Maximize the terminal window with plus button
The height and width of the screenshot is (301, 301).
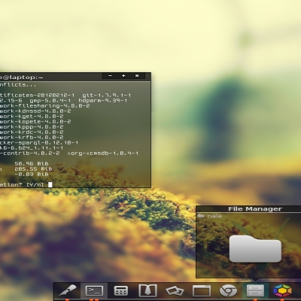pos(123,76)
